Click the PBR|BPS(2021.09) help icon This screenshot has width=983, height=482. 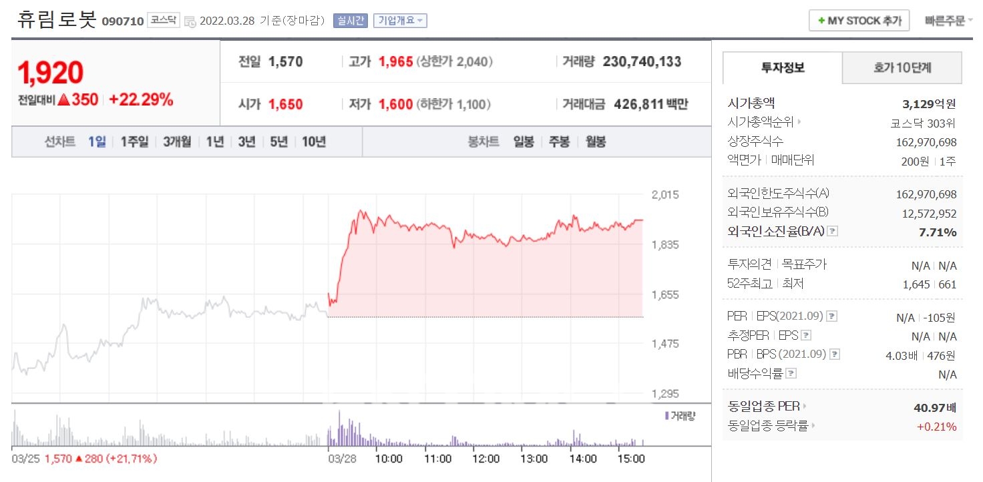tap(835, 354)
